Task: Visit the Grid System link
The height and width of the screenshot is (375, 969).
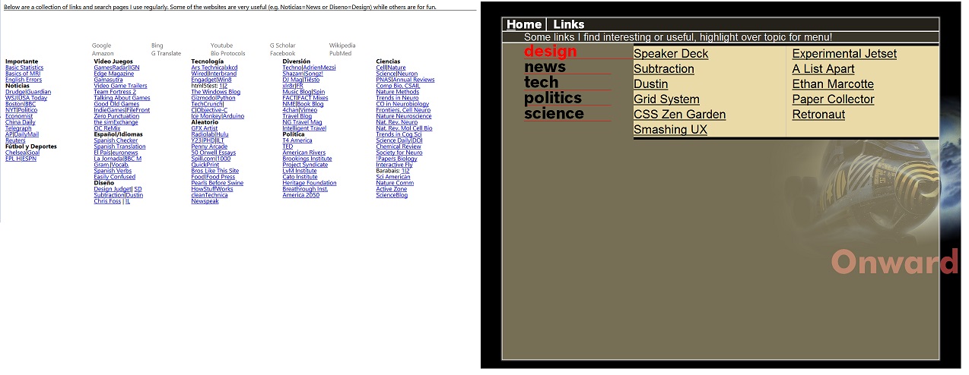Action: pyautogui.click(x=666, y=99)
